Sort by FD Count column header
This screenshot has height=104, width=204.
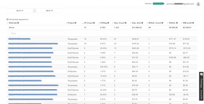click(88, 23)
